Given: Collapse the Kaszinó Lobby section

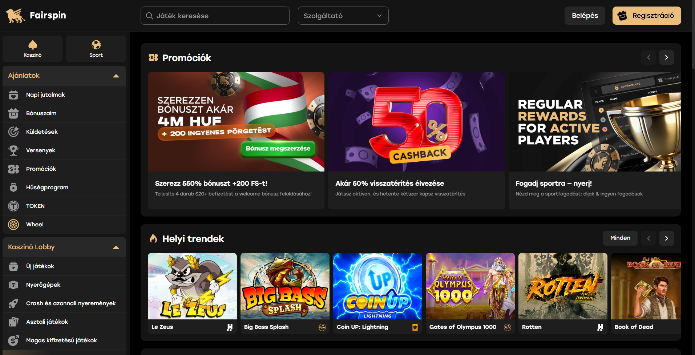Looking at the screenshot, I should click(x=116, y=247).
